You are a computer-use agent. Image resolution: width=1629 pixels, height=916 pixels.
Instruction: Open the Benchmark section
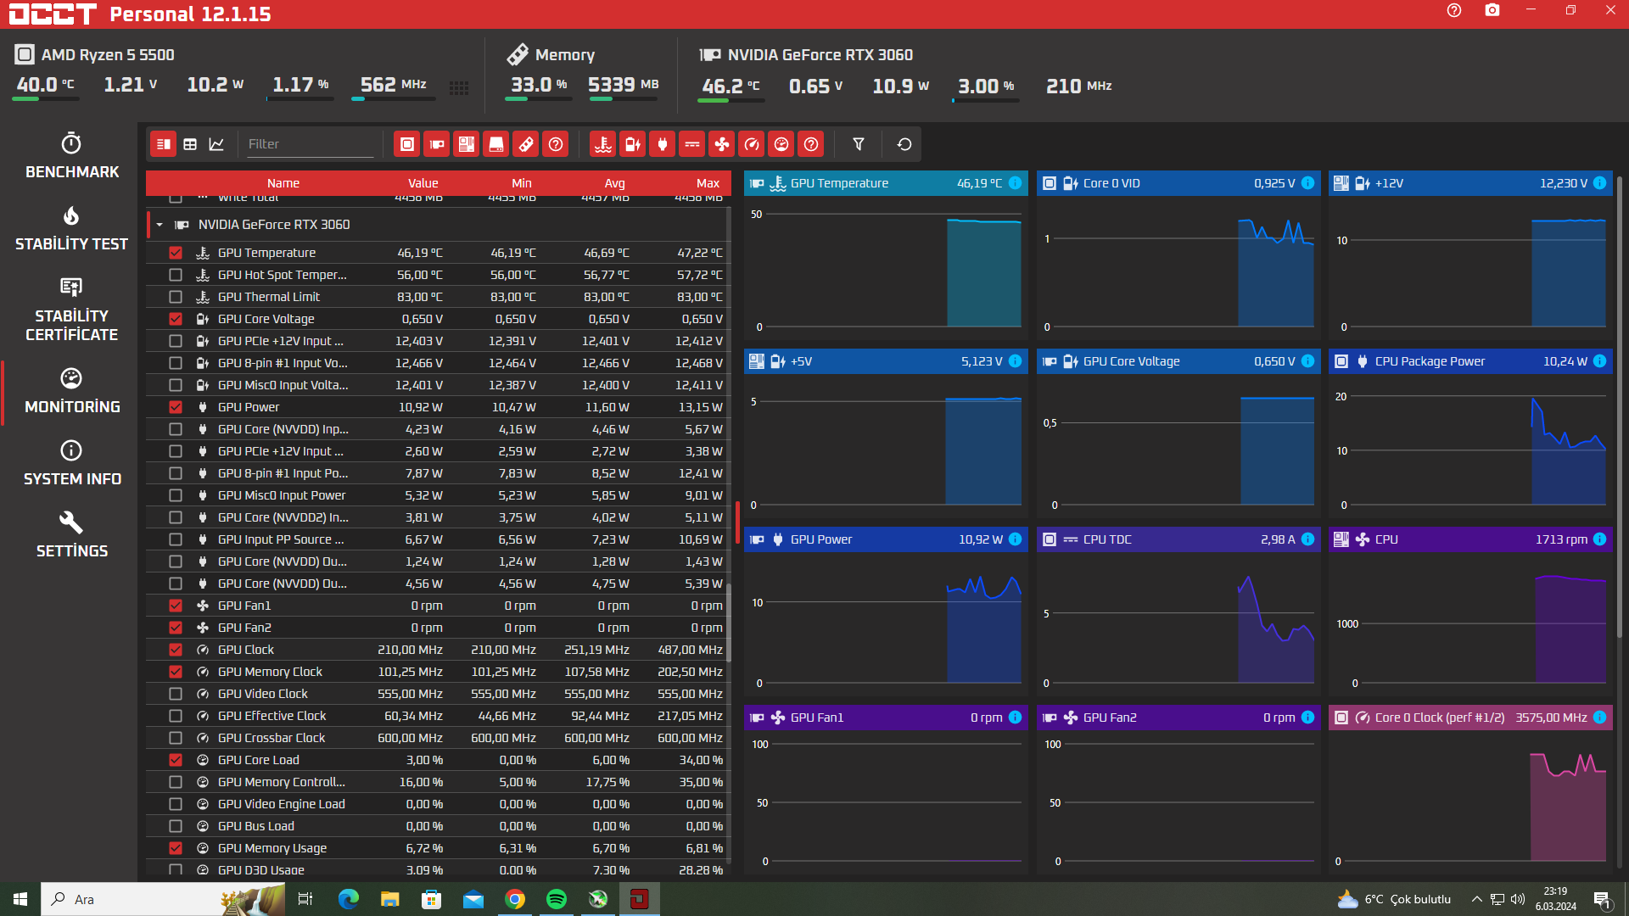point(71,156)
